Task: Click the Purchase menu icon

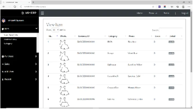Action: coord(3,56)
